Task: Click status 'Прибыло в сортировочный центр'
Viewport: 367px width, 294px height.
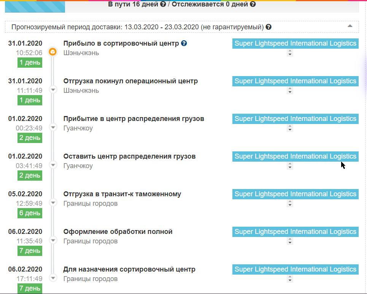Action: click(x=121, y=43)
